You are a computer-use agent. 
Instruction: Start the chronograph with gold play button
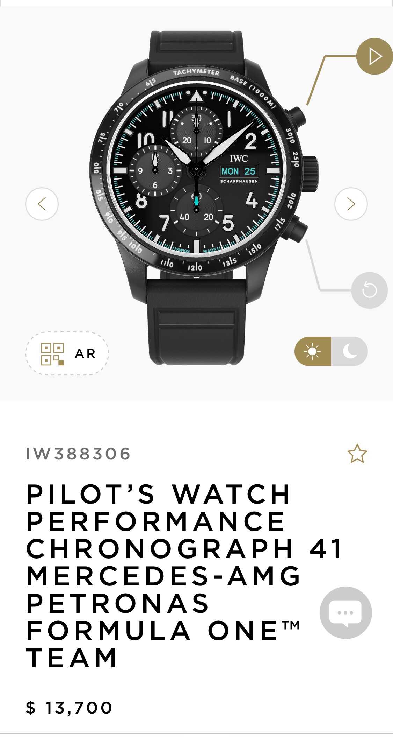374,56
